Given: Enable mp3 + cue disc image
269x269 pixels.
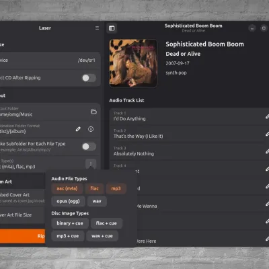Looking at the screenshot, I should point(68,236).
